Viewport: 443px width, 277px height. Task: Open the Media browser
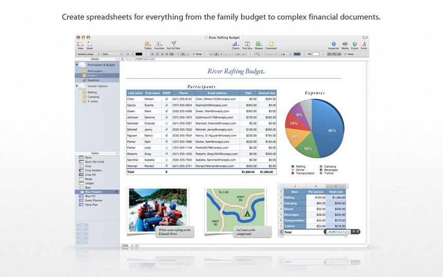click(x=345, y=45)
